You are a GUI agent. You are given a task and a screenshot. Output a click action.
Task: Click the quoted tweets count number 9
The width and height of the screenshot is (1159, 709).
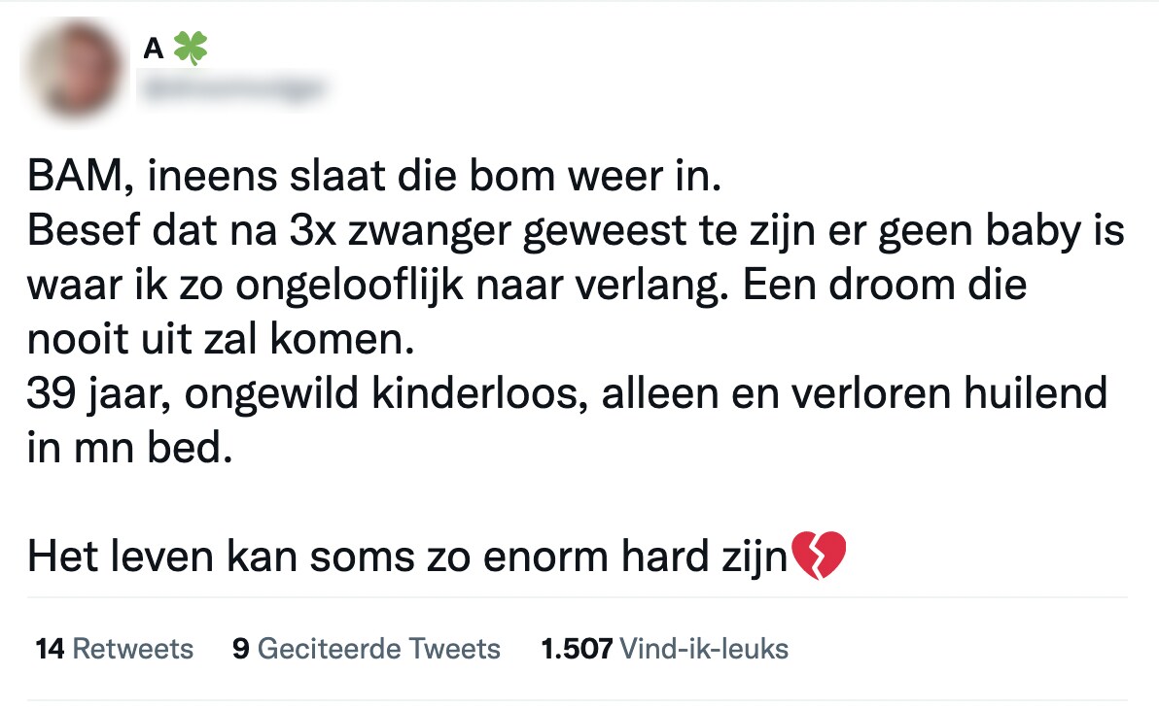[x=240, y=649]
